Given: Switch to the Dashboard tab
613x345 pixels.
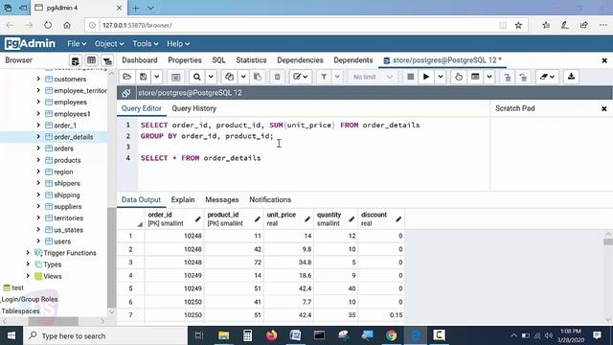Looking at the screenshot, I should coord(140,60).
